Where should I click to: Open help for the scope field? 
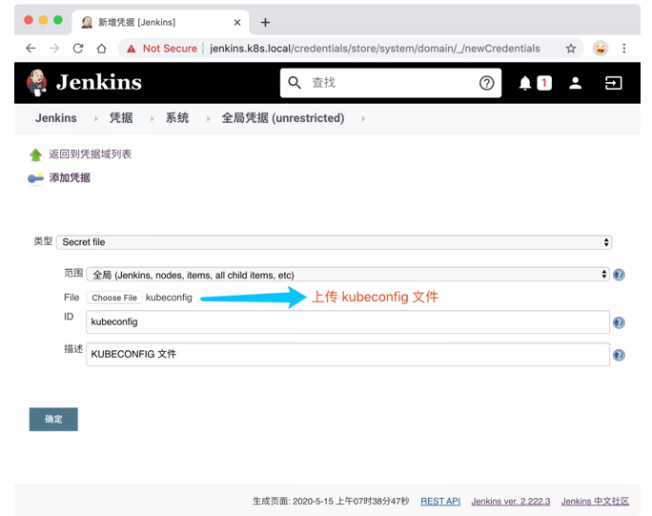[619, 275]
